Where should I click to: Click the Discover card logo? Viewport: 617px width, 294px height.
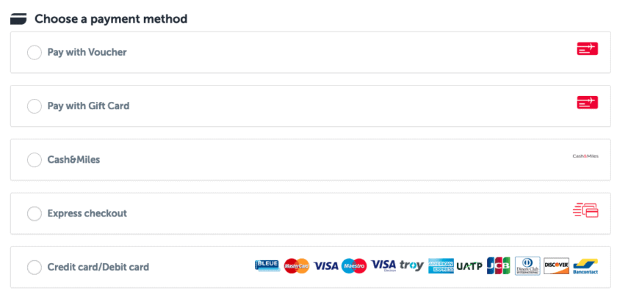pyautogui.click(x=556, y=265)
